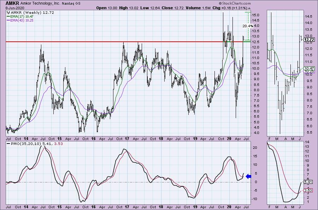Click the PMO(35,20,10) 5.41, 3.53 legend

(37, 144)
